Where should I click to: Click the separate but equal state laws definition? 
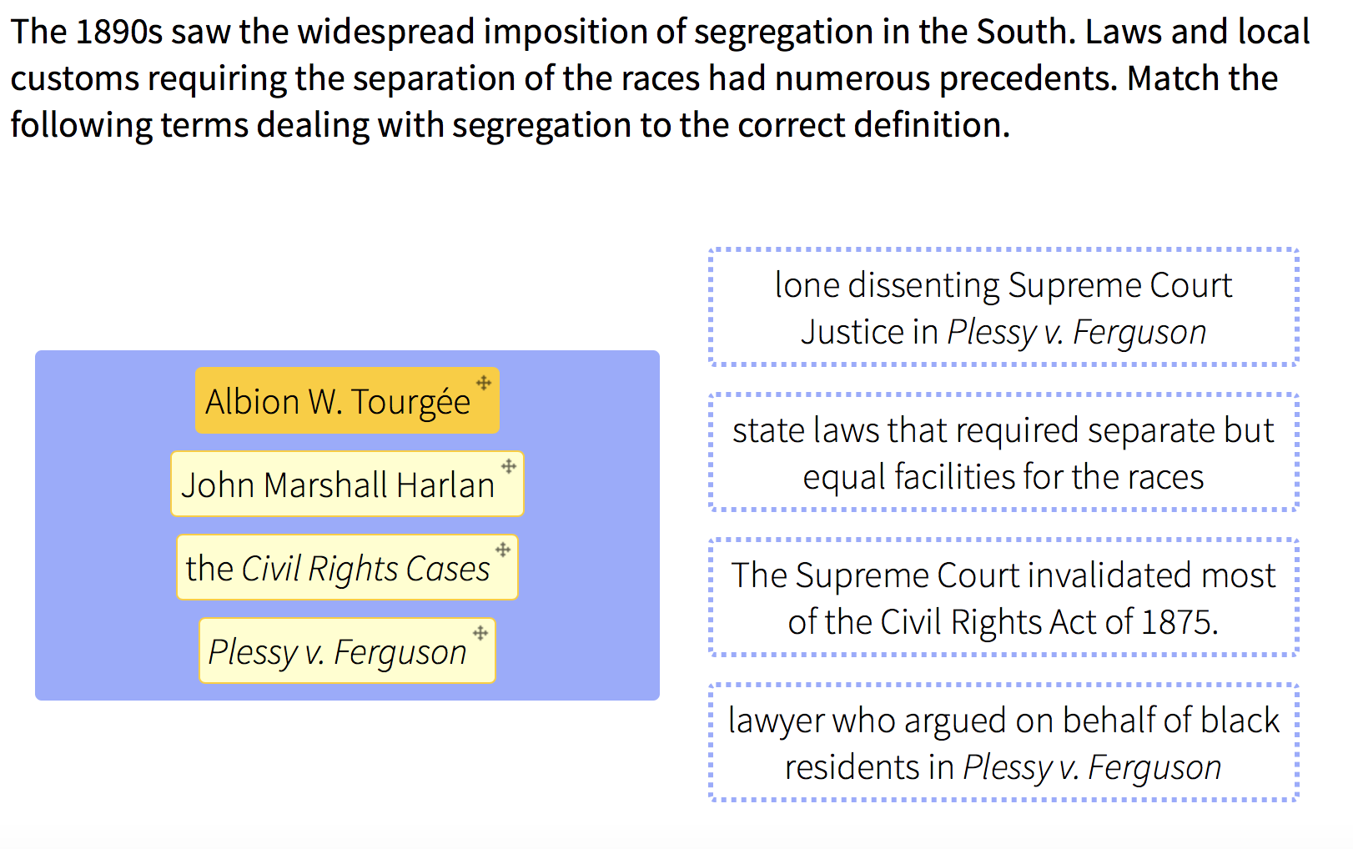coord(1003,453)
